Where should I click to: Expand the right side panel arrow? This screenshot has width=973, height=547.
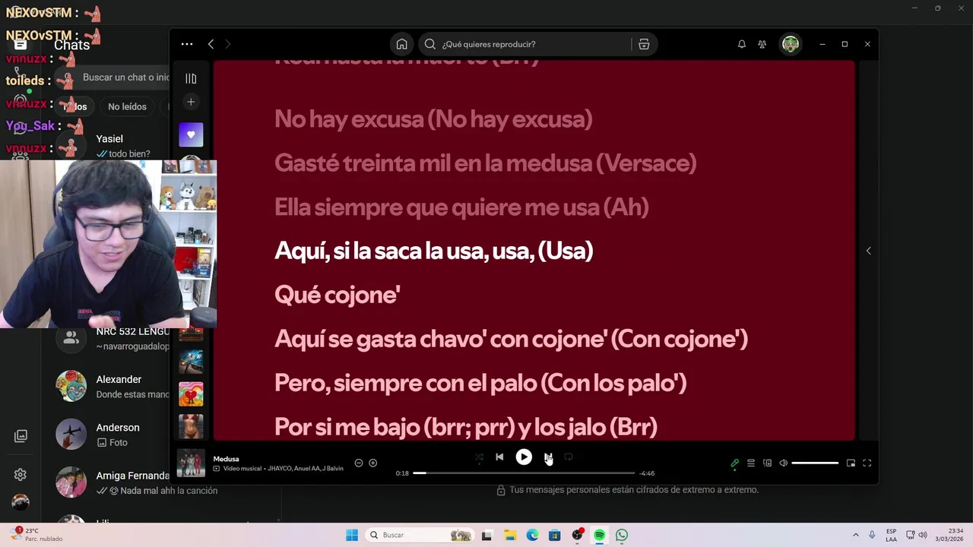point(868,251)
